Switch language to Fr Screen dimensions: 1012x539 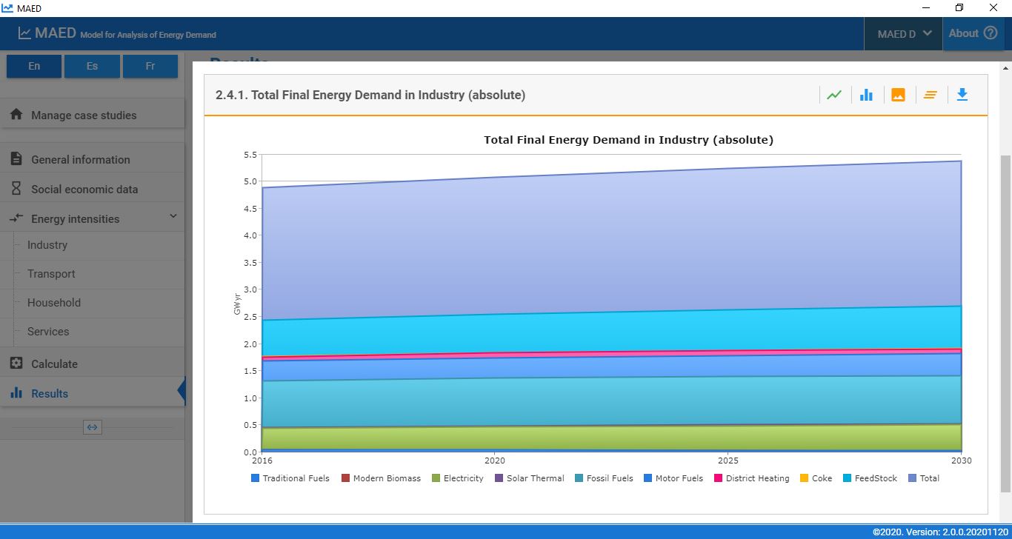[x=150, y=66]
